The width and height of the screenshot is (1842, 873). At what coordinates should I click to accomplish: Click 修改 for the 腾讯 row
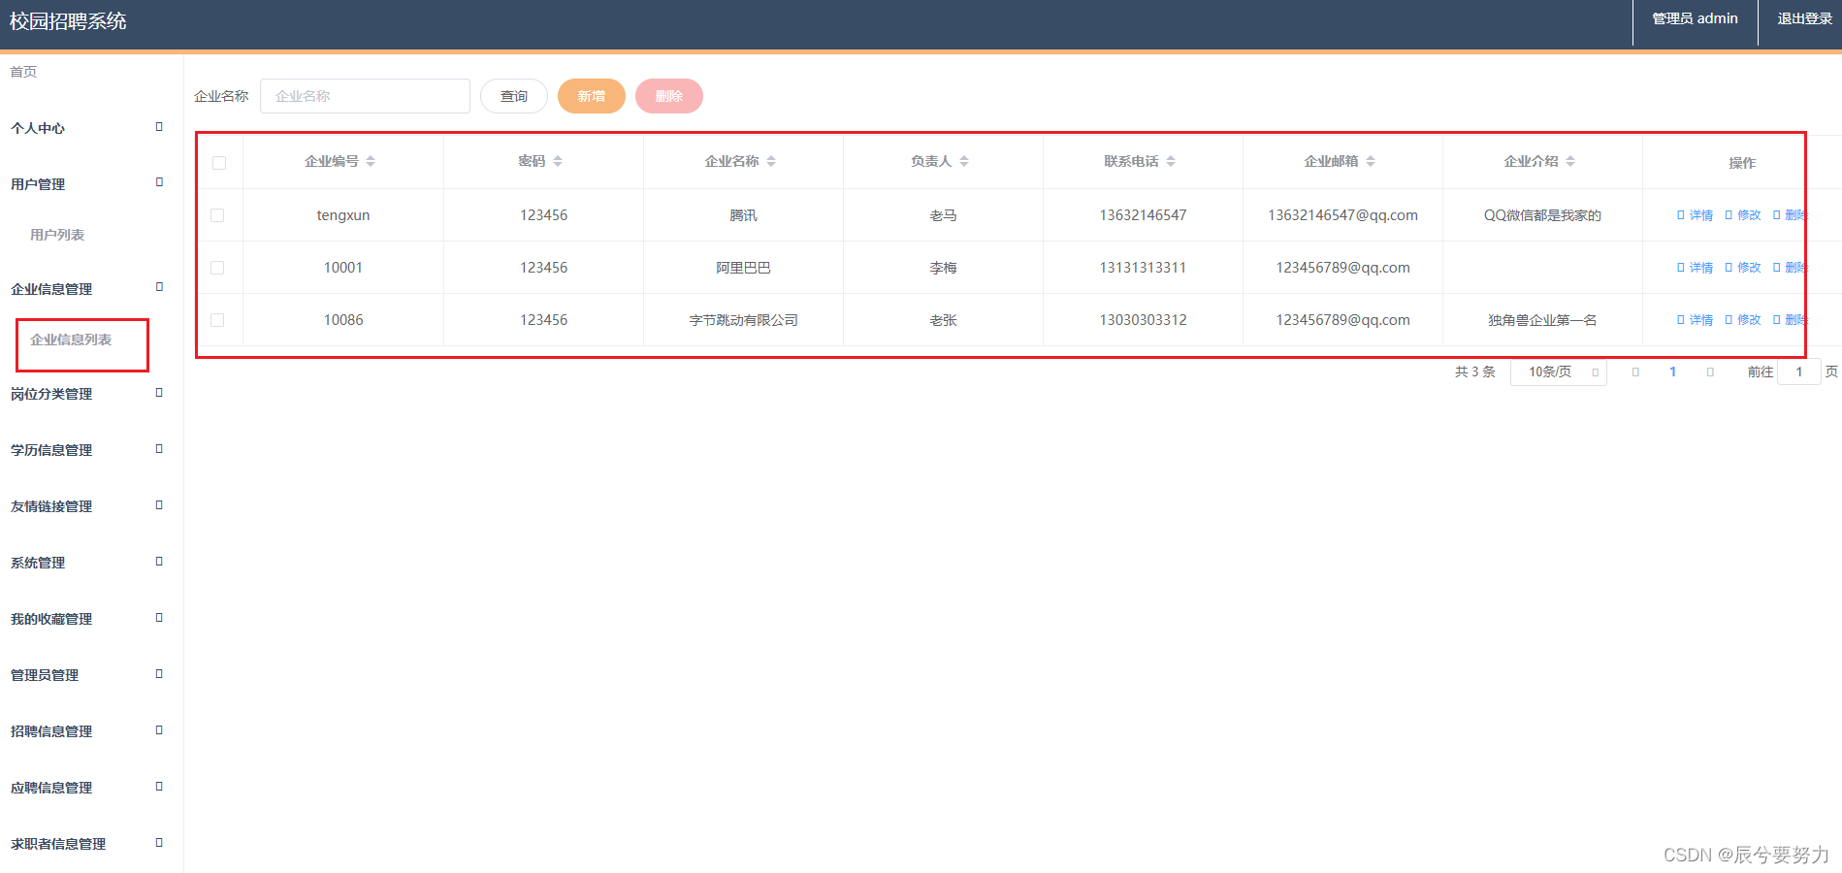[1743, 215]
